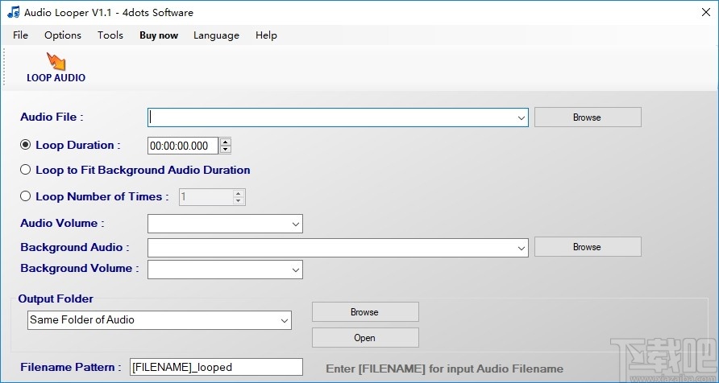
Task: Click the Loop Duration time field
Action: click(x=184, y=146)
